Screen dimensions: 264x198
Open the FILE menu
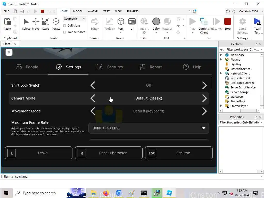(6, 11)
